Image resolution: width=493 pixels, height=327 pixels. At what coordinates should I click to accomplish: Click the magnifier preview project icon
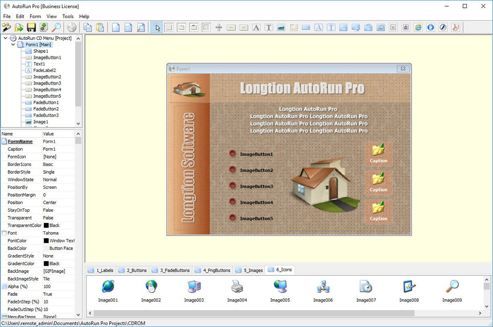(56, 27)
